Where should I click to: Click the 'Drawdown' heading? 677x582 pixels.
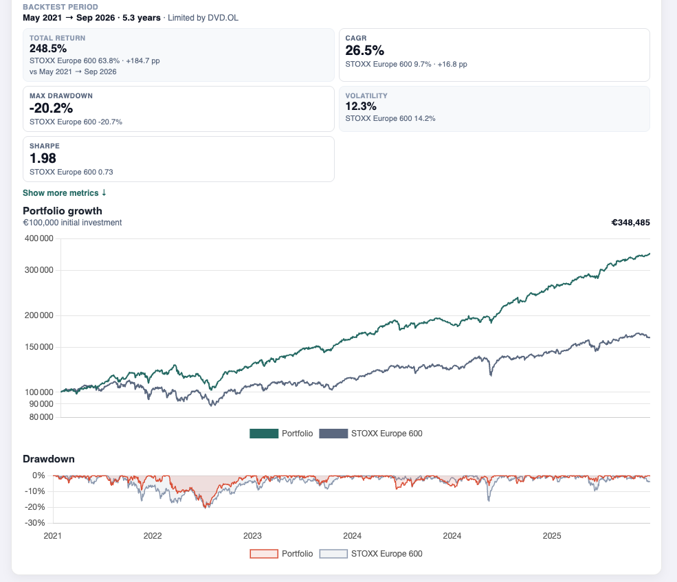(49, 458)
